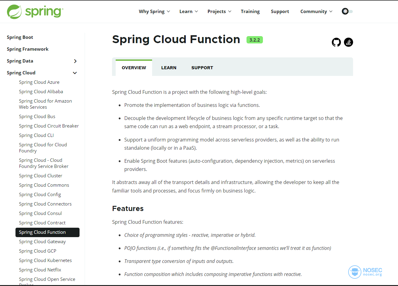Image resolution: width=398 pixels, height=286 pixels.
Task: Open Spring Framework in the sidebar
Action: click(28, 49)
